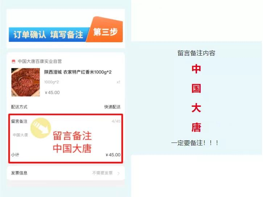This screenshot has height=197, width=263.
Task: Tap the 4/45 character counter
Action: tap(116, 121)
